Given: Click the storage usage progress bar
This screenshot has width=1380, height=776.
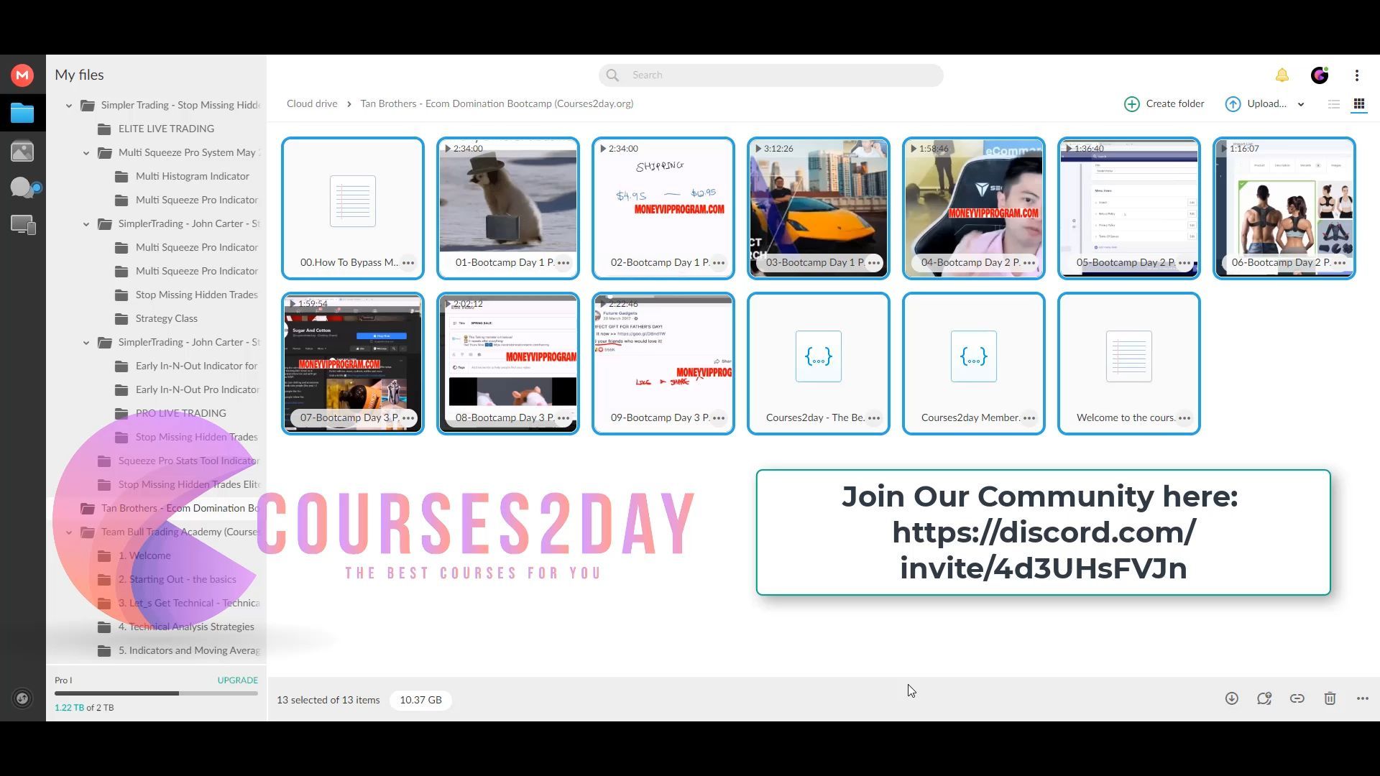Looking at the screenshot, I should tap(156, 693).
